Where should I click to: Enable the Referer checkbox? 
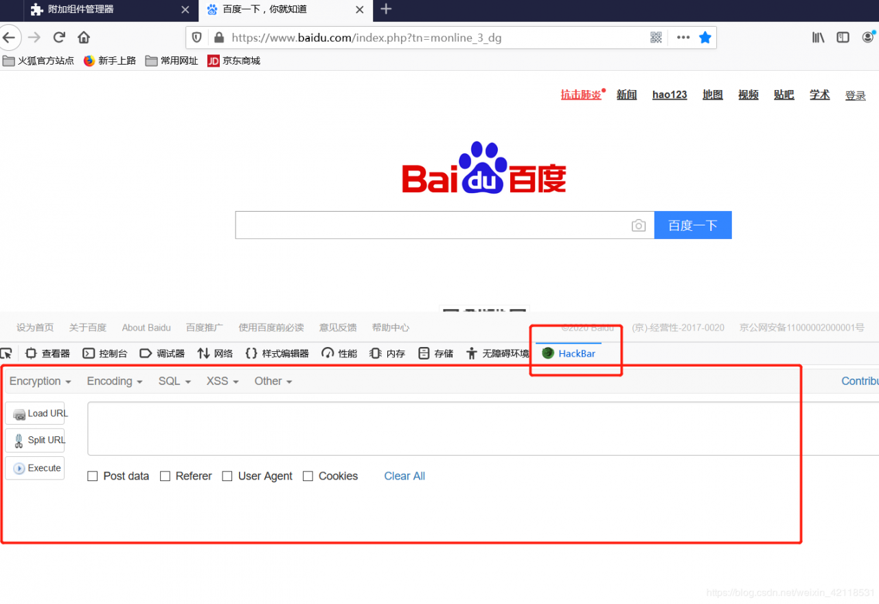pos(165,476)
